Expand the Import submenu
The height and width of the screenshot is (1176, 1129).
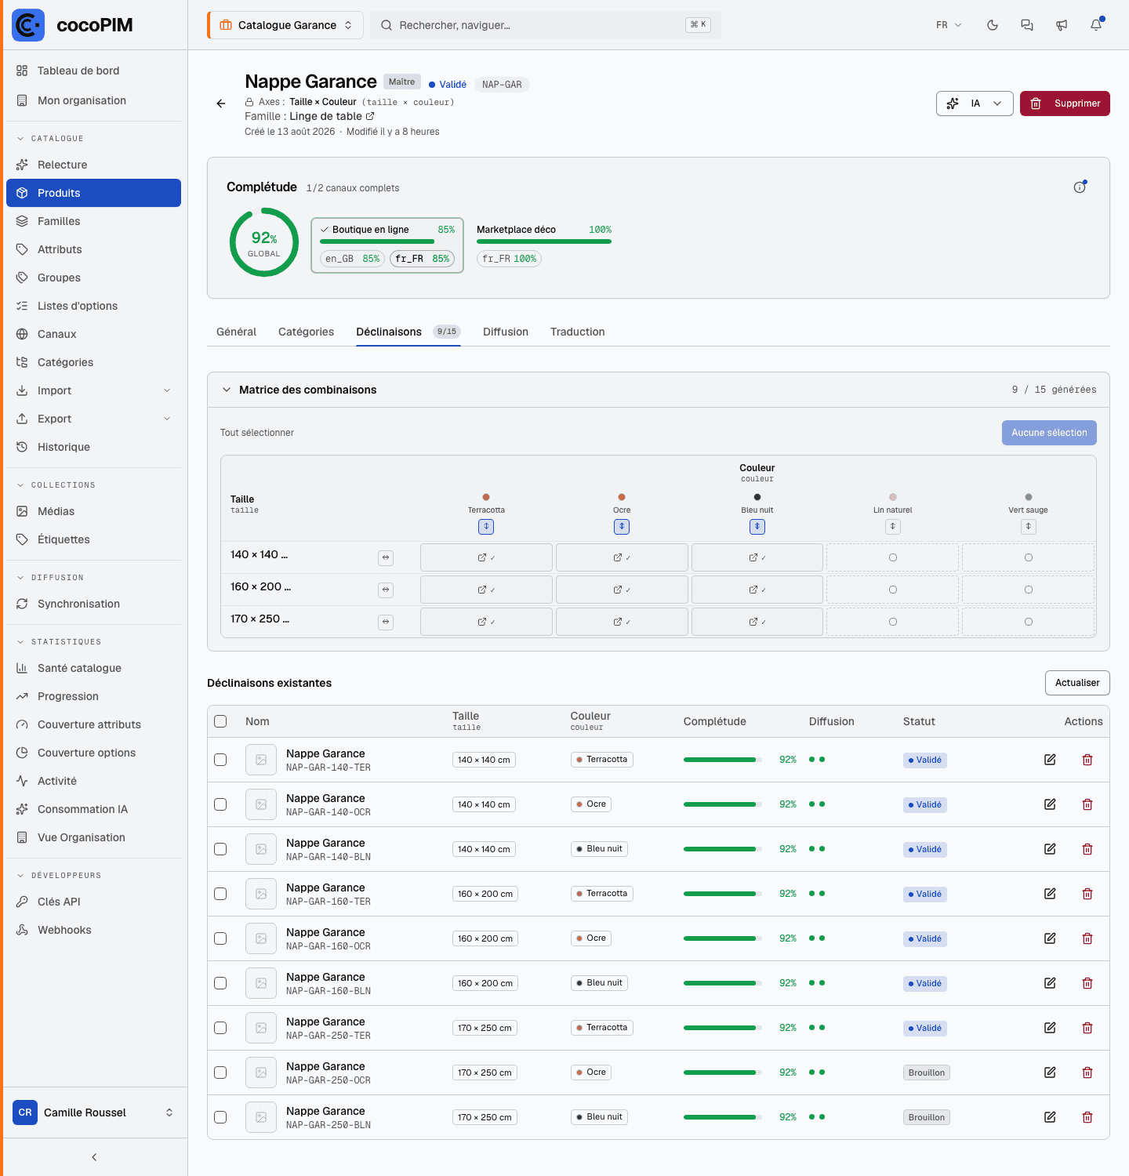(x=93, y=390)
